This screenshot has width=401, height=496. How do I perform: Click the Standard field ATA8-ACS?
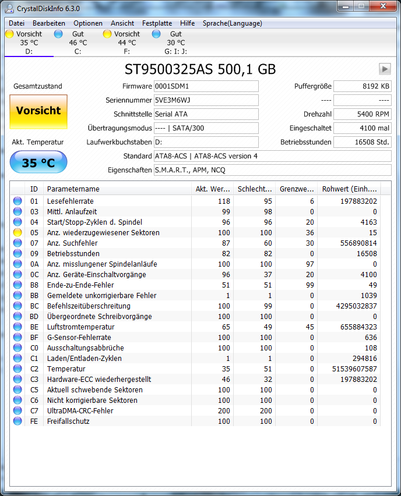click(x=272, y=156)
